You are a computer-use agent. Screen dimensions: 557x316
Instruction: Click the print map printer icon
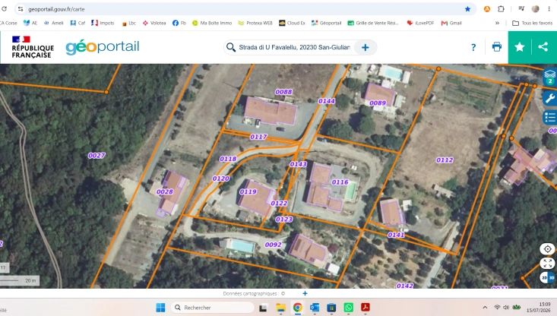497,47
